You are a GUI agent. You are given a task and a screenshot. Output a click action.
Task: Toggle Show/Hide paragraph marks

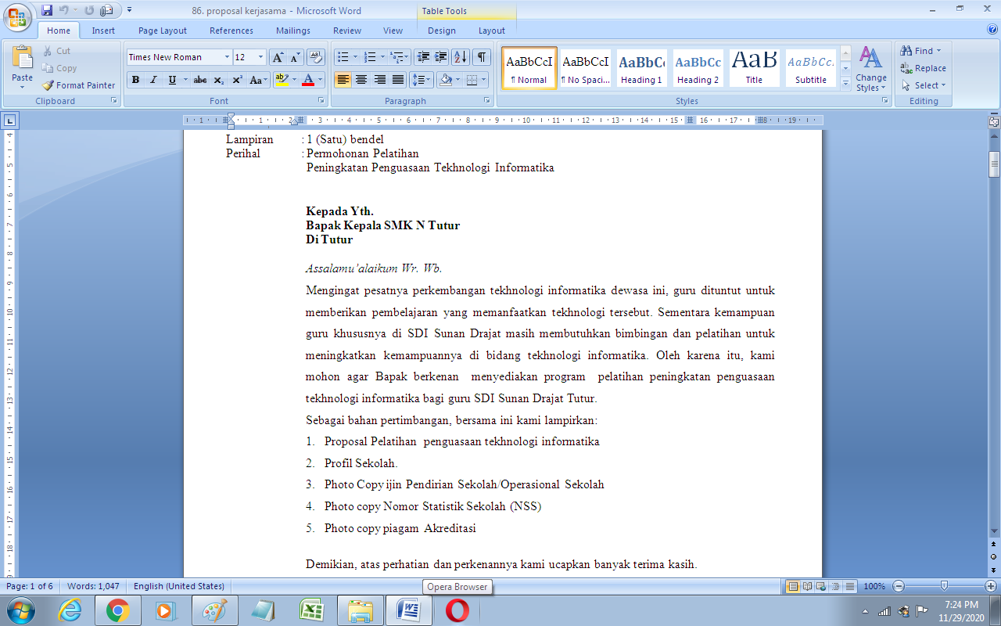pyautogui.click(x=482, y=58)
